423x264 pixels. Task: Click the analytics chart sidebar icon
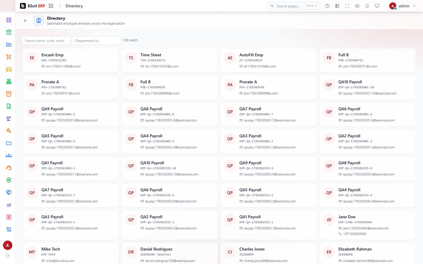9,205
